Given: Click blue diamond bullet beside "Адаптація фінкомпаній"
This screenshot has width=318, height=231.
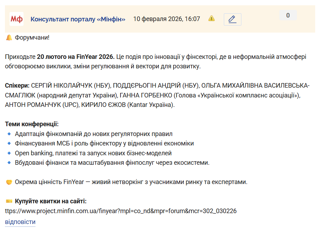Looking at the screenshot, I should pyautogui.click(x=9, y=134).
